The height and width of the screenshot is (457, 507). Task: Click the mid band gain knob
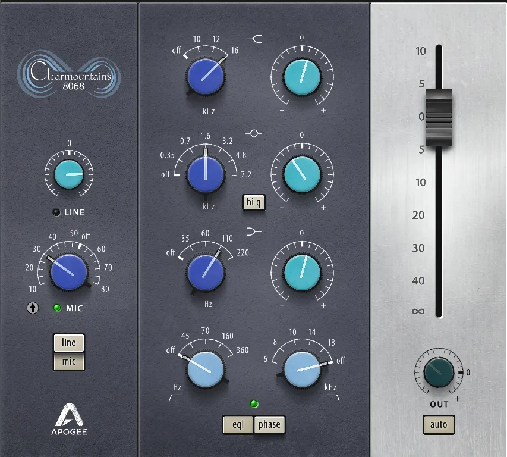tap(302, 174)
